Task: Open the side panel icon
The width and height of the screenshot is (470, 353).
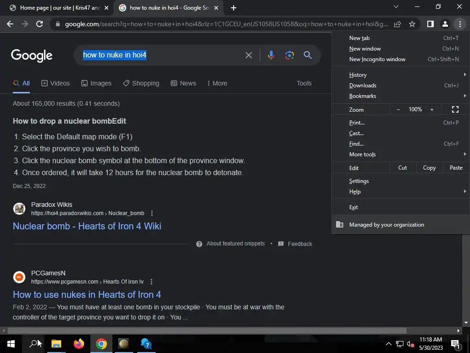Action: [x=431, y=24]
